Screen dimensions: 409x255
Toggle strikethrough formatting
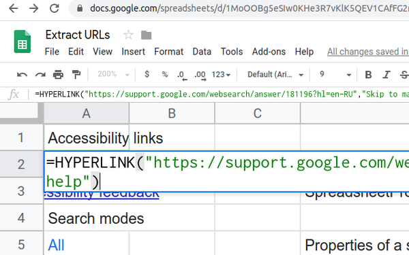[404, 75]
